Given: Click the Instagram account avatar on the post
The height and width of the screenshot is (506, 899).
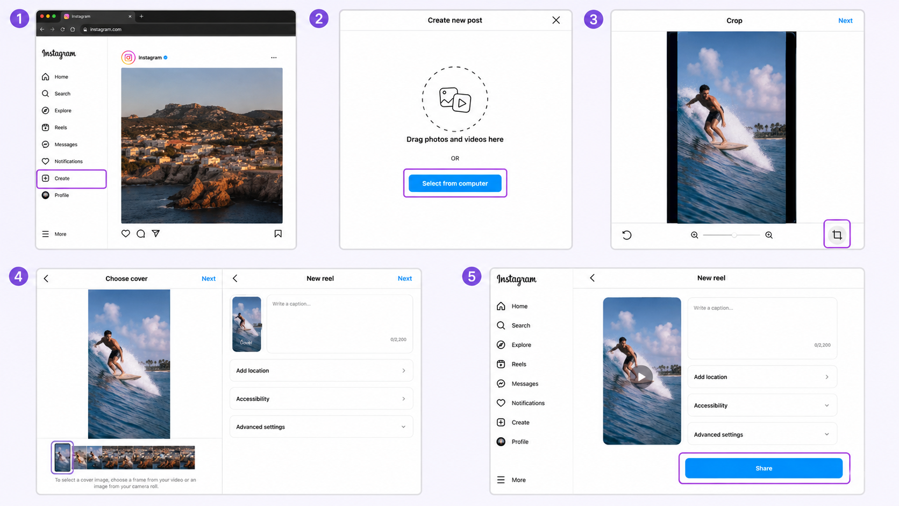Looking at the screenshot, I should pos(128,58).
